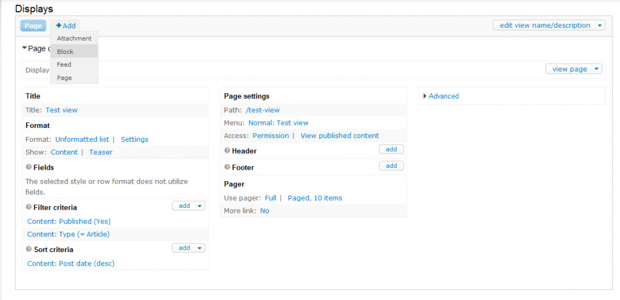Collapse the Page details section triangle
Image resolution: width=620 pixels, height=300 pixels.
(24, 48)
